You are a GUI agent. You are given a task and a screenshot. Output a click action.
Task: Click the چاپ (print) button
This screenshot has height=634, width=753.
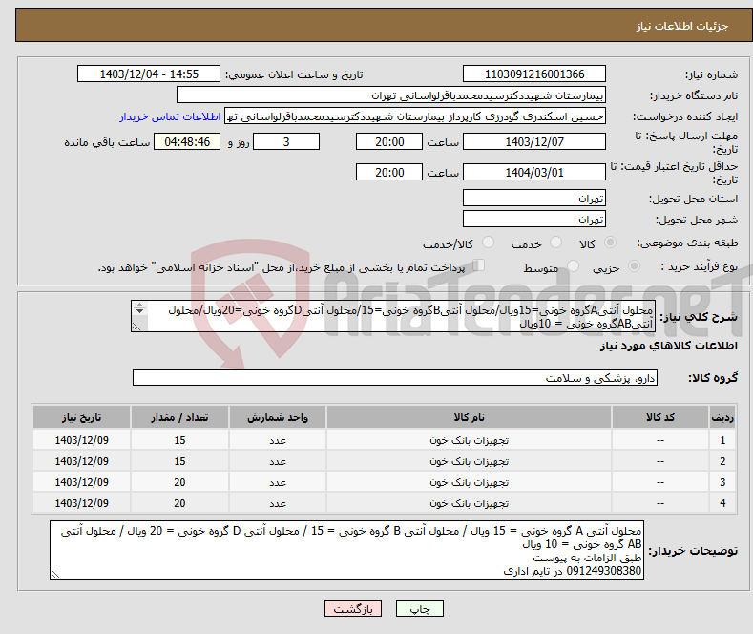419,608
